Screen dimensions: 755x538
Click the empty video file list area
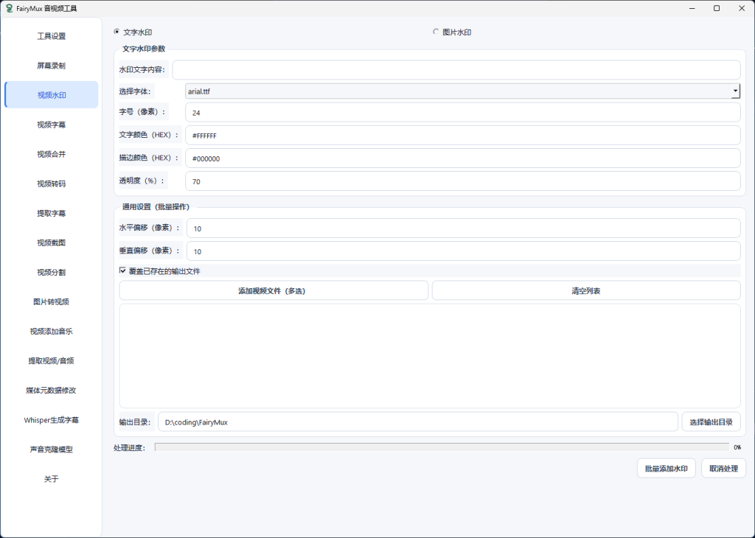coord(430,356)
